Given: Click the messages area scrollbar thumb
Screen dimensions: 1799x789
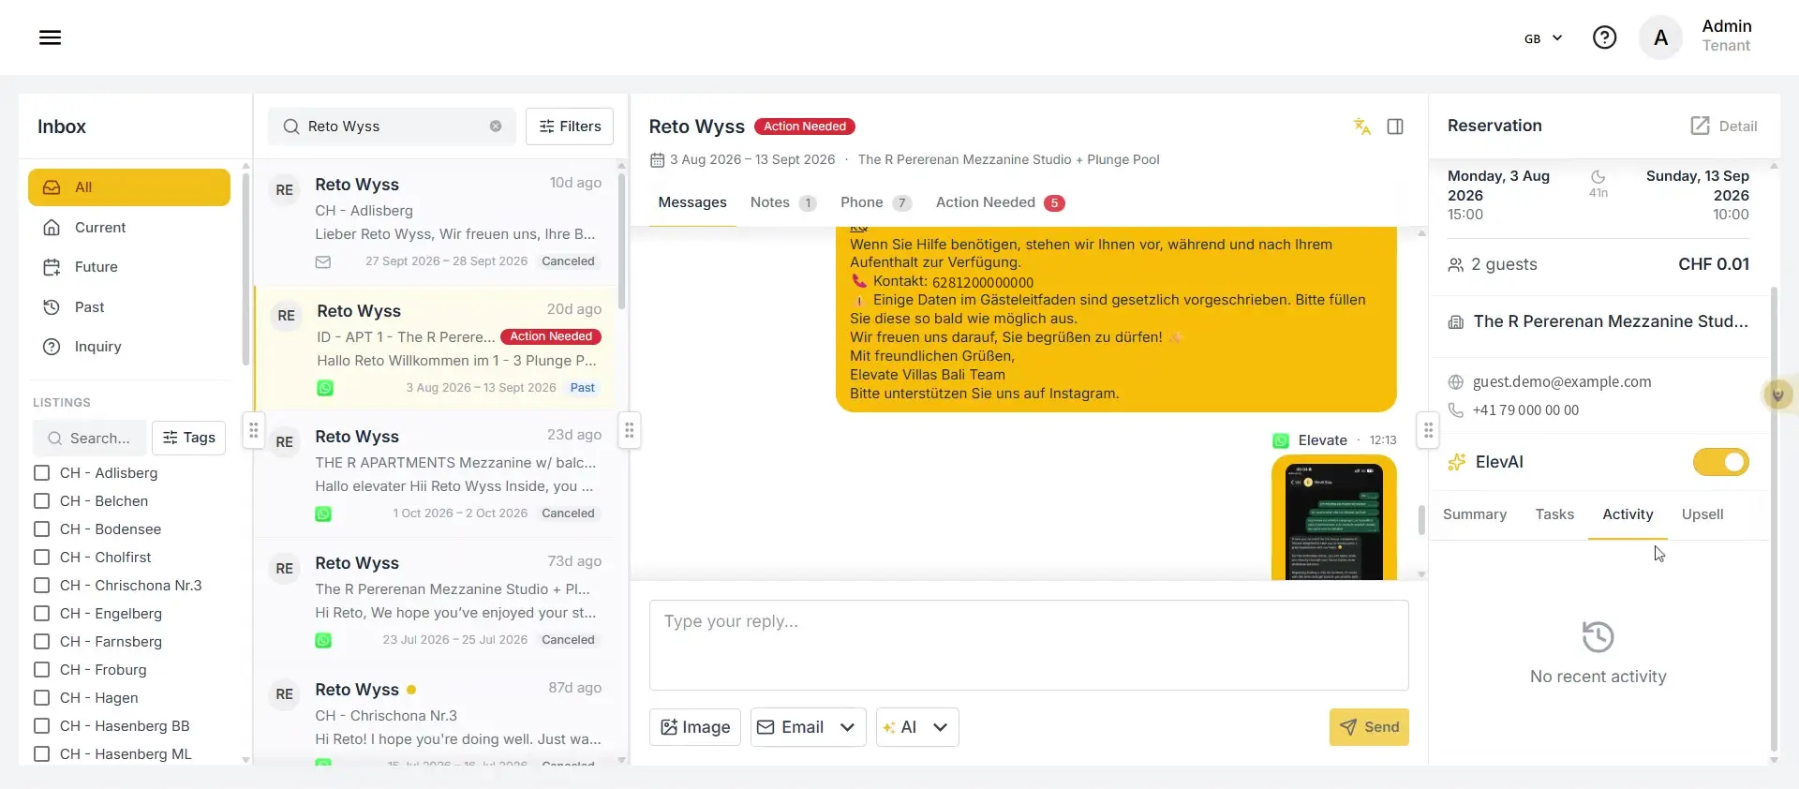Looking at the screenshot, I should [x=1421, y=520].
